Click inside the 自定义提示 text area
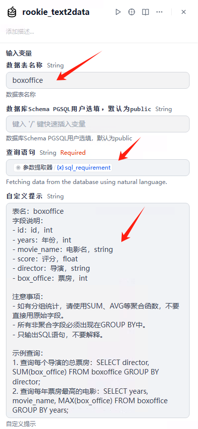 [98, 310]
